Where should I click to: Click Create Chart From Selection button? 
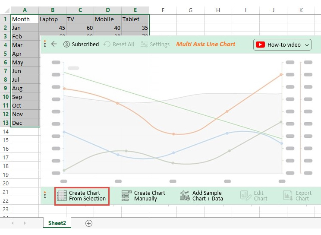point(82,196)
